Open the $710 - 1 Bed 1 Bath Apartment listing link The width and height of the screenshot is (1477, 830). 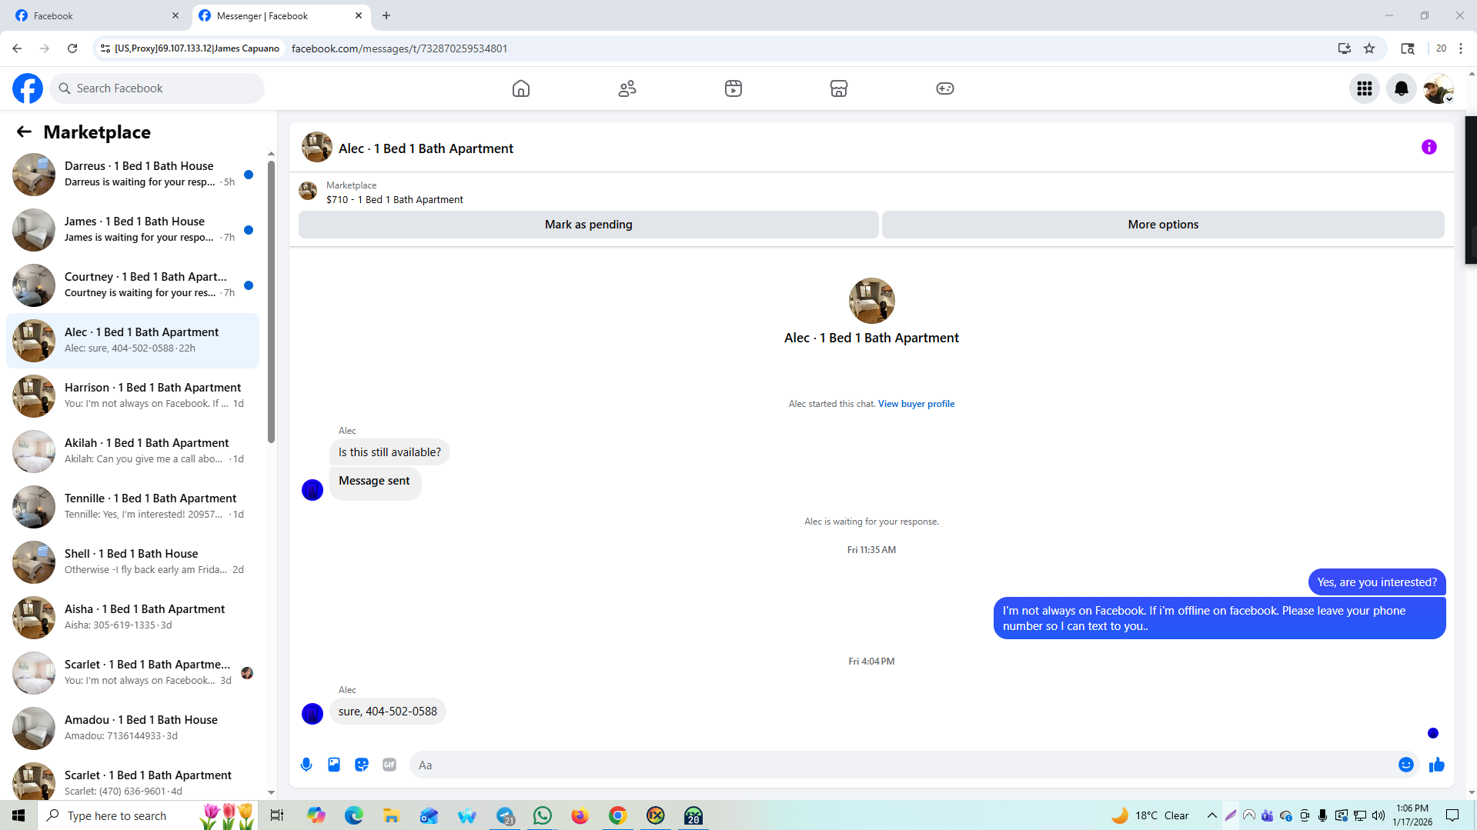(x=395, y=200)
